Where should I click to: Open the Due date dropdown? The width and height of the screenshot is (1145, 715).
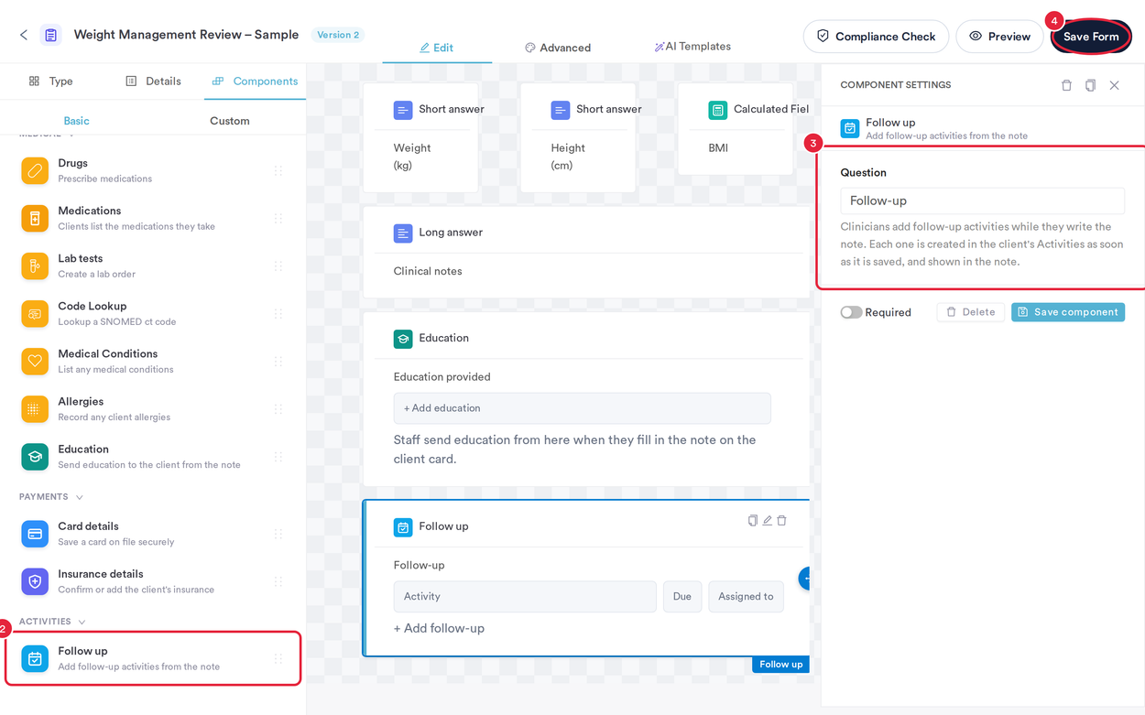682,596
